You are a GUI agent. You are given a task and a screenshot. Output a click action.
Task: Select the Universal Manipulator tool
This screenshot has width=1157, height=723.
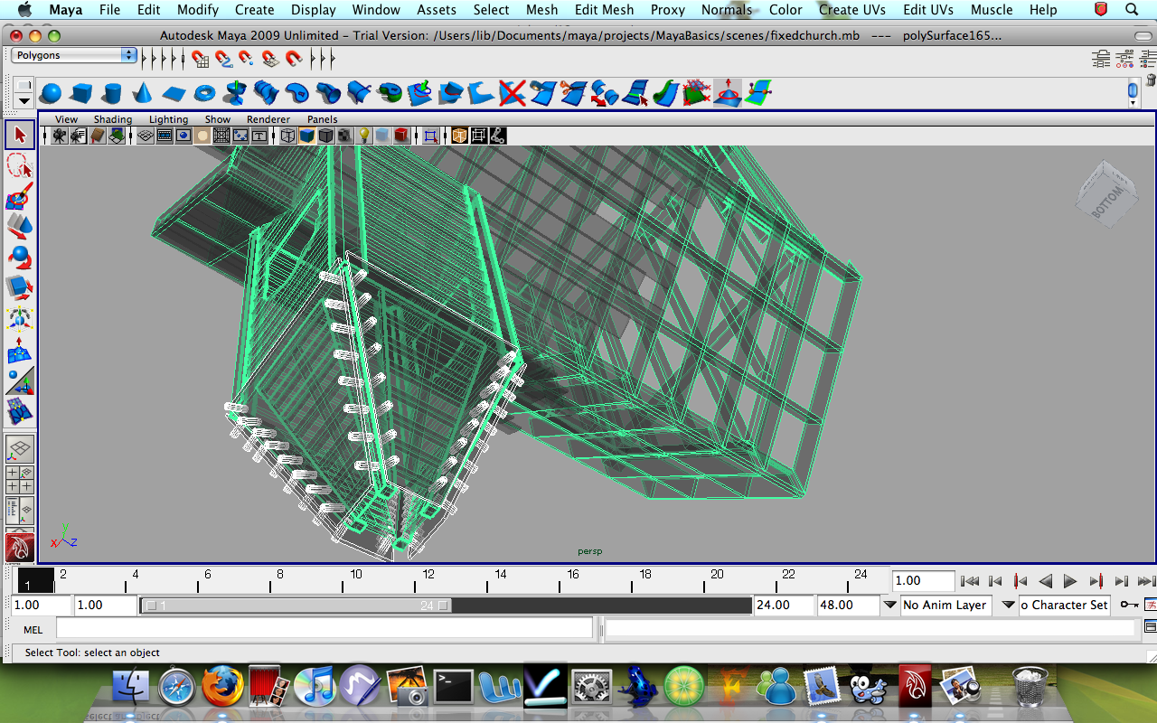tap(20, 319)
